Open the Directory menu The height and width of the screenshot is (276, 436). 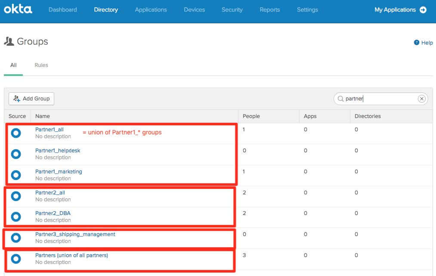click(x=106, y=9)
